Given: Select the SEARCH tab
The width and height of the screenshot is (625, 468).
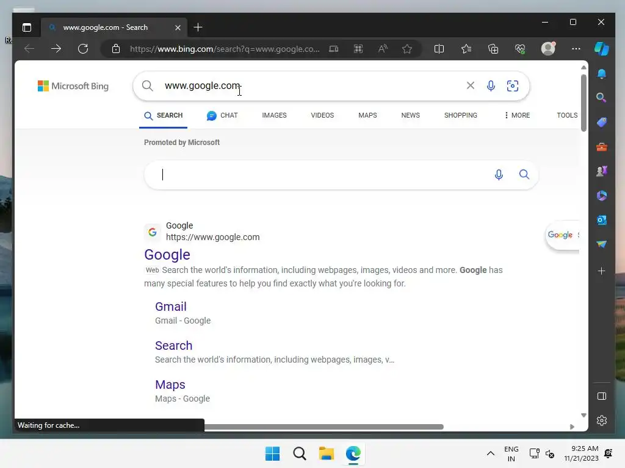Looking at the screenshot, I should 164,115.
